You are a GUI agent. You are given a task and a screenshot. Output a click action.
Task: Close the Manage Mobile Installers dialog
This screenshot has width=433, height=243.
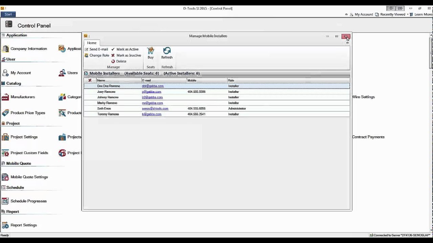(346, 36)
